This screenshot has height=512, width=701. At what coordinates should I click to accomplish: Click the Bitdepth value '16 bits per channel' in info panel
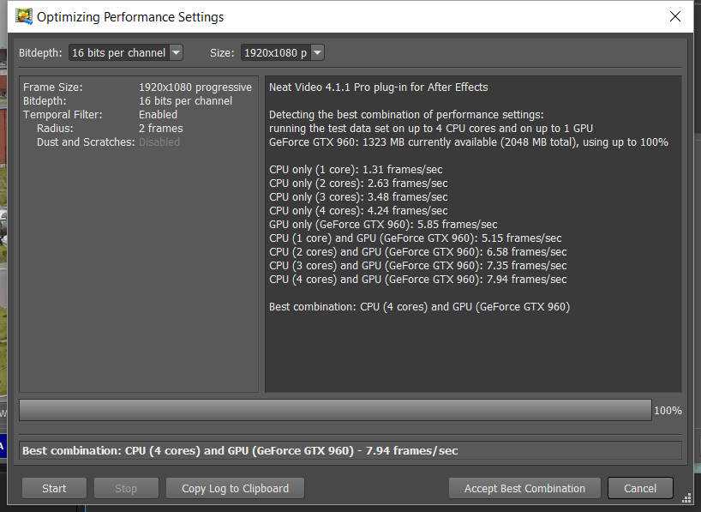[x=185, y=101]
